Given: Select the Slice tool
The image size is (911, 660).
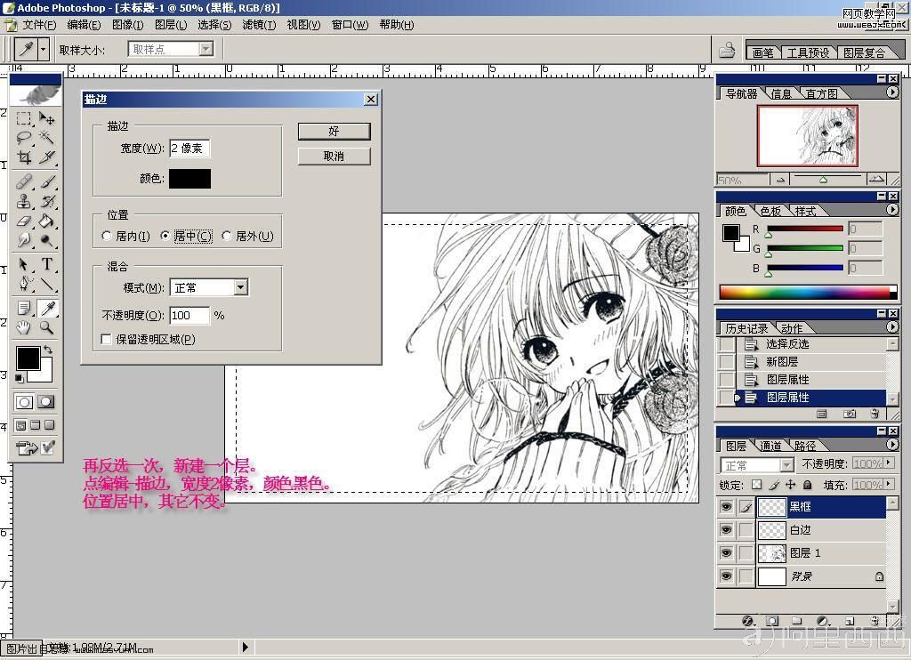Looking at the screenshot, I should click(46, 157).
